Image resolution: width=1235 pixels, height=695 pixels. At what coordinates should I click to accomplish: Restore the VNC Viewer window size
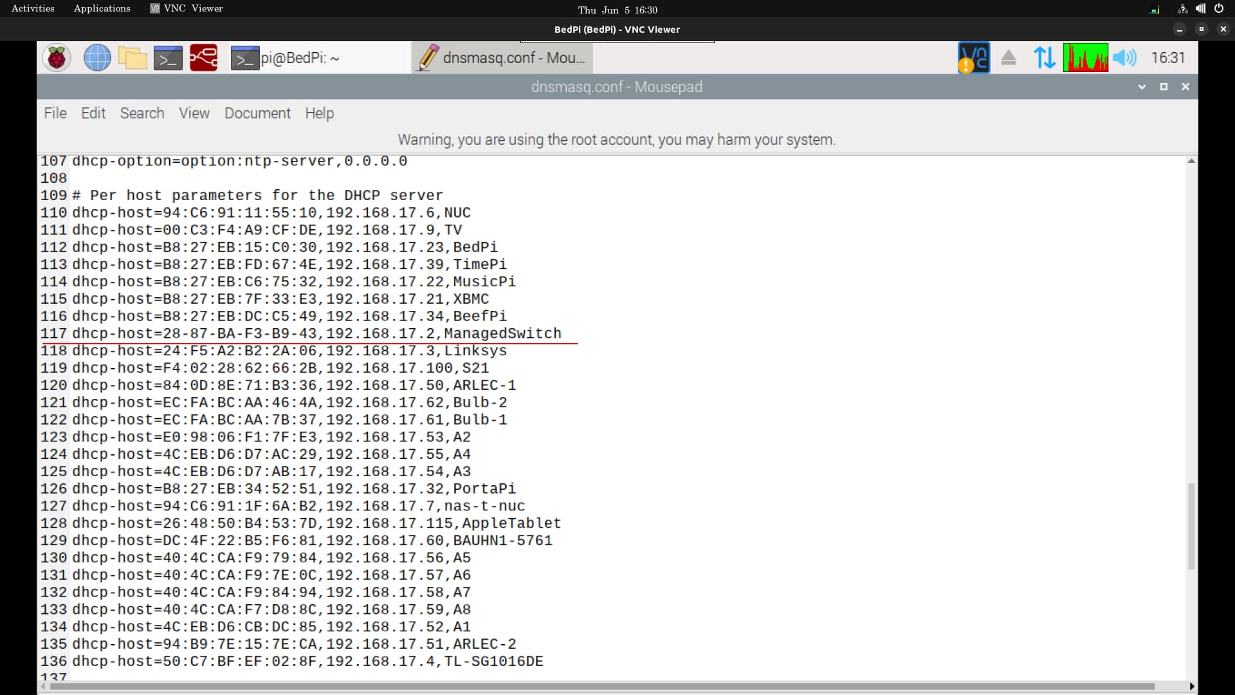point(1201,30)
